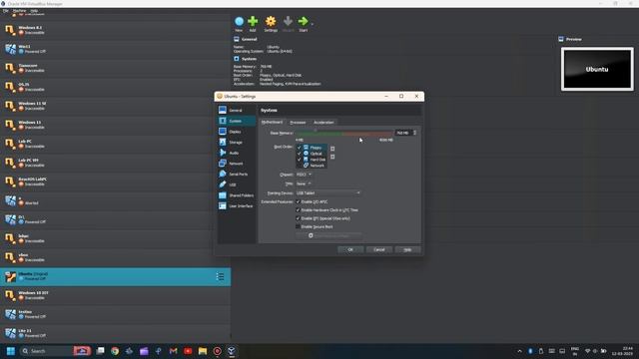Click the green Add machine icon

pos(253,21)
